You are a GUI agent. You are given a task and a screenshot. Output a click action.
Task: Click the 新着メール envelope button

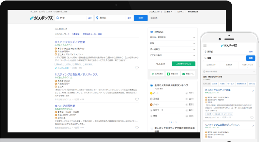(x=188, y=74)
